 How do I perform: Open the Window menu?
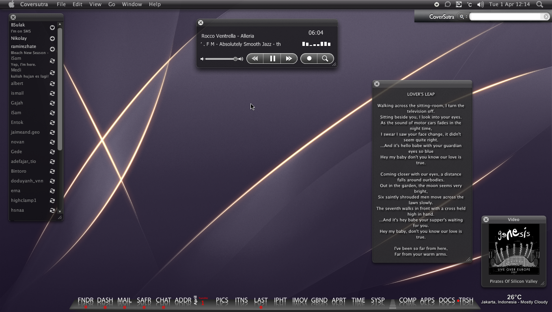pos(132,4)
